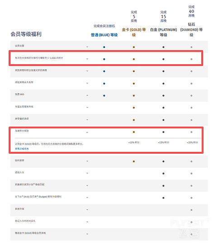Click the 会员等级福利 heading
Viewport: 217px width, 245px height.
[x=26, y=34]
